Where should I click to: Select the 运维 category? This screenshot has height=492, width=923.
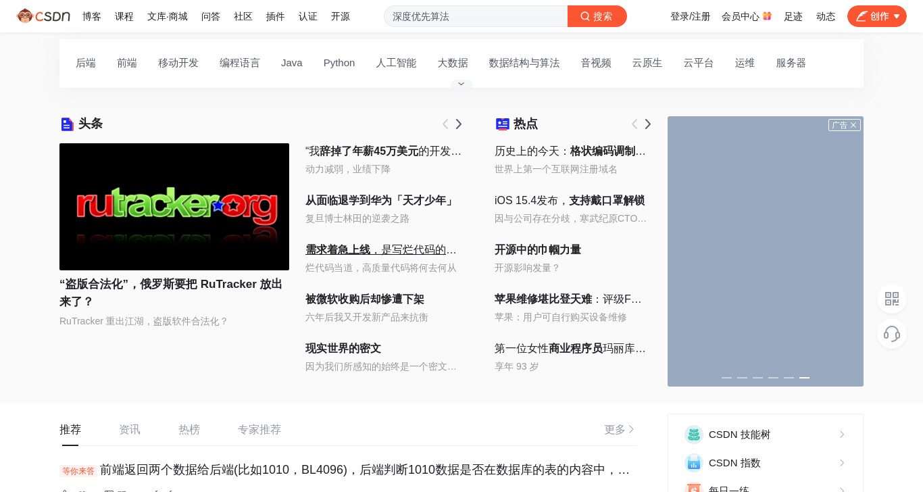pyautogui.click(x=745, y=63)
